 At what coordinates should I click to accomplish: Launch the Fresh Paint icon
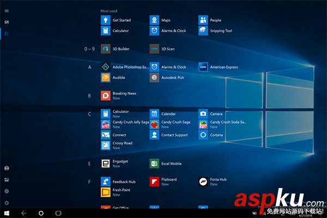tap(106, 192)
